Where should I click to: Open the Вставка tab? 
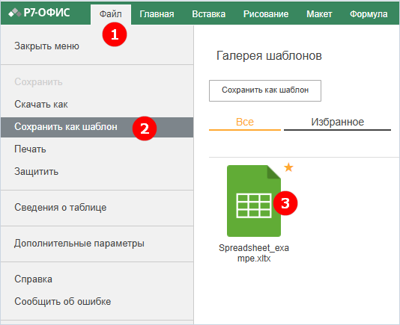209,14
